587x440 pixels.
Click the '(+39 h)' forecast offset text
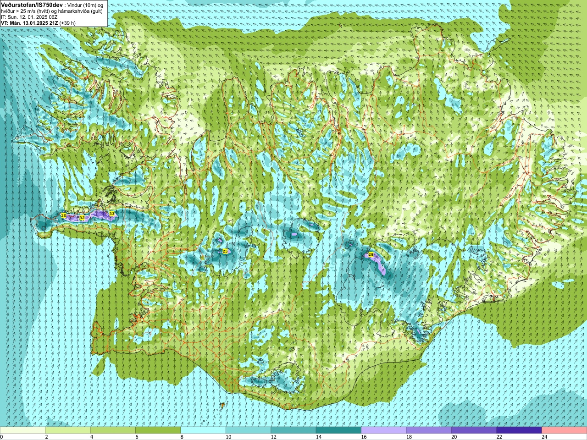point(68,22)
